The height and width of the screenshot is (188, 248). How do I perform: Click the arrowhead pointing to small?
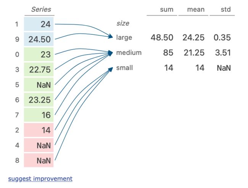[x=111, y=70]
